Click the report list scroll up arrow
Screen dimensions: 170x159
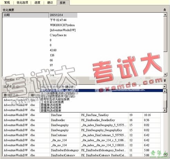pyautogui.click(x=165, y=91)
